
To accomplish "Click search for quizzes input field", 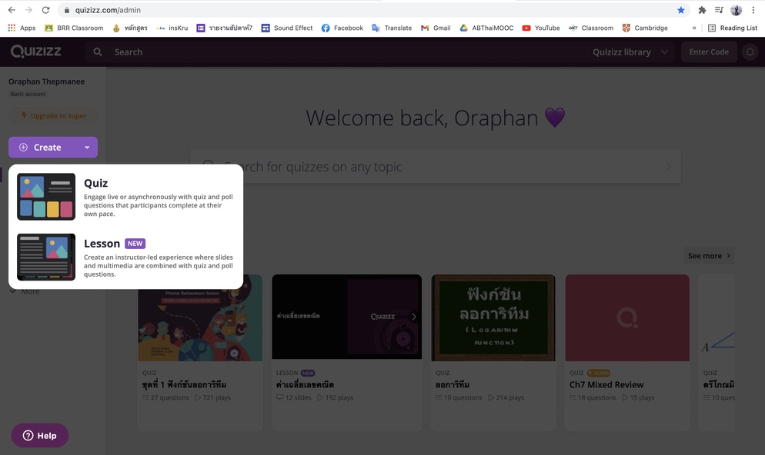I will (435, 167).
